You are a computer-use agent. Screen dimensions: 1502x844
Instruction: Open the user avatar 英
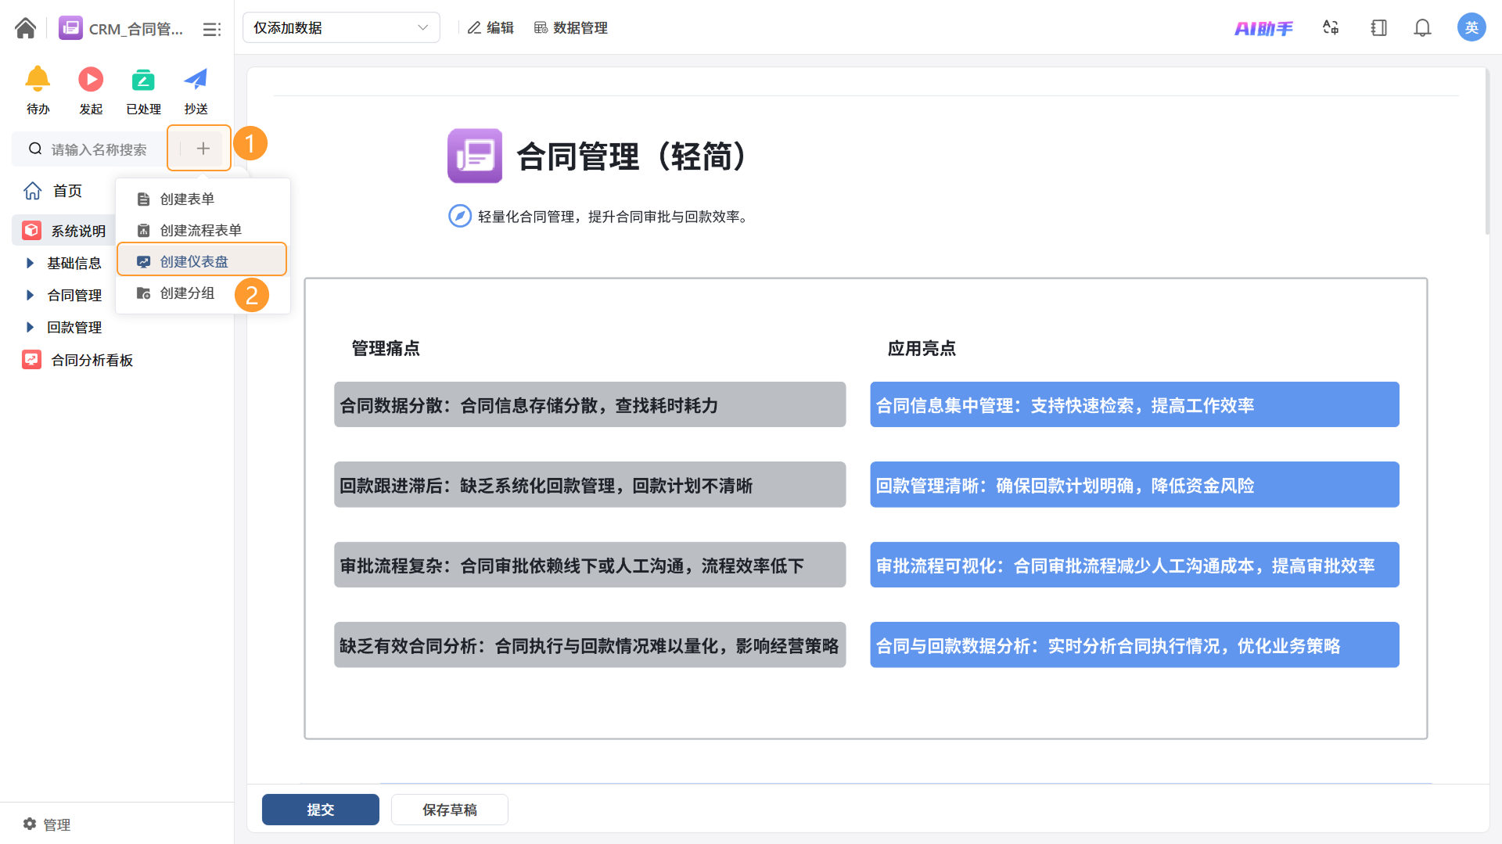tap(1471, 27)
